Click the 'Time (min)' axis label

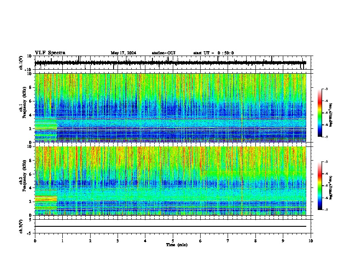pos(177,245)
